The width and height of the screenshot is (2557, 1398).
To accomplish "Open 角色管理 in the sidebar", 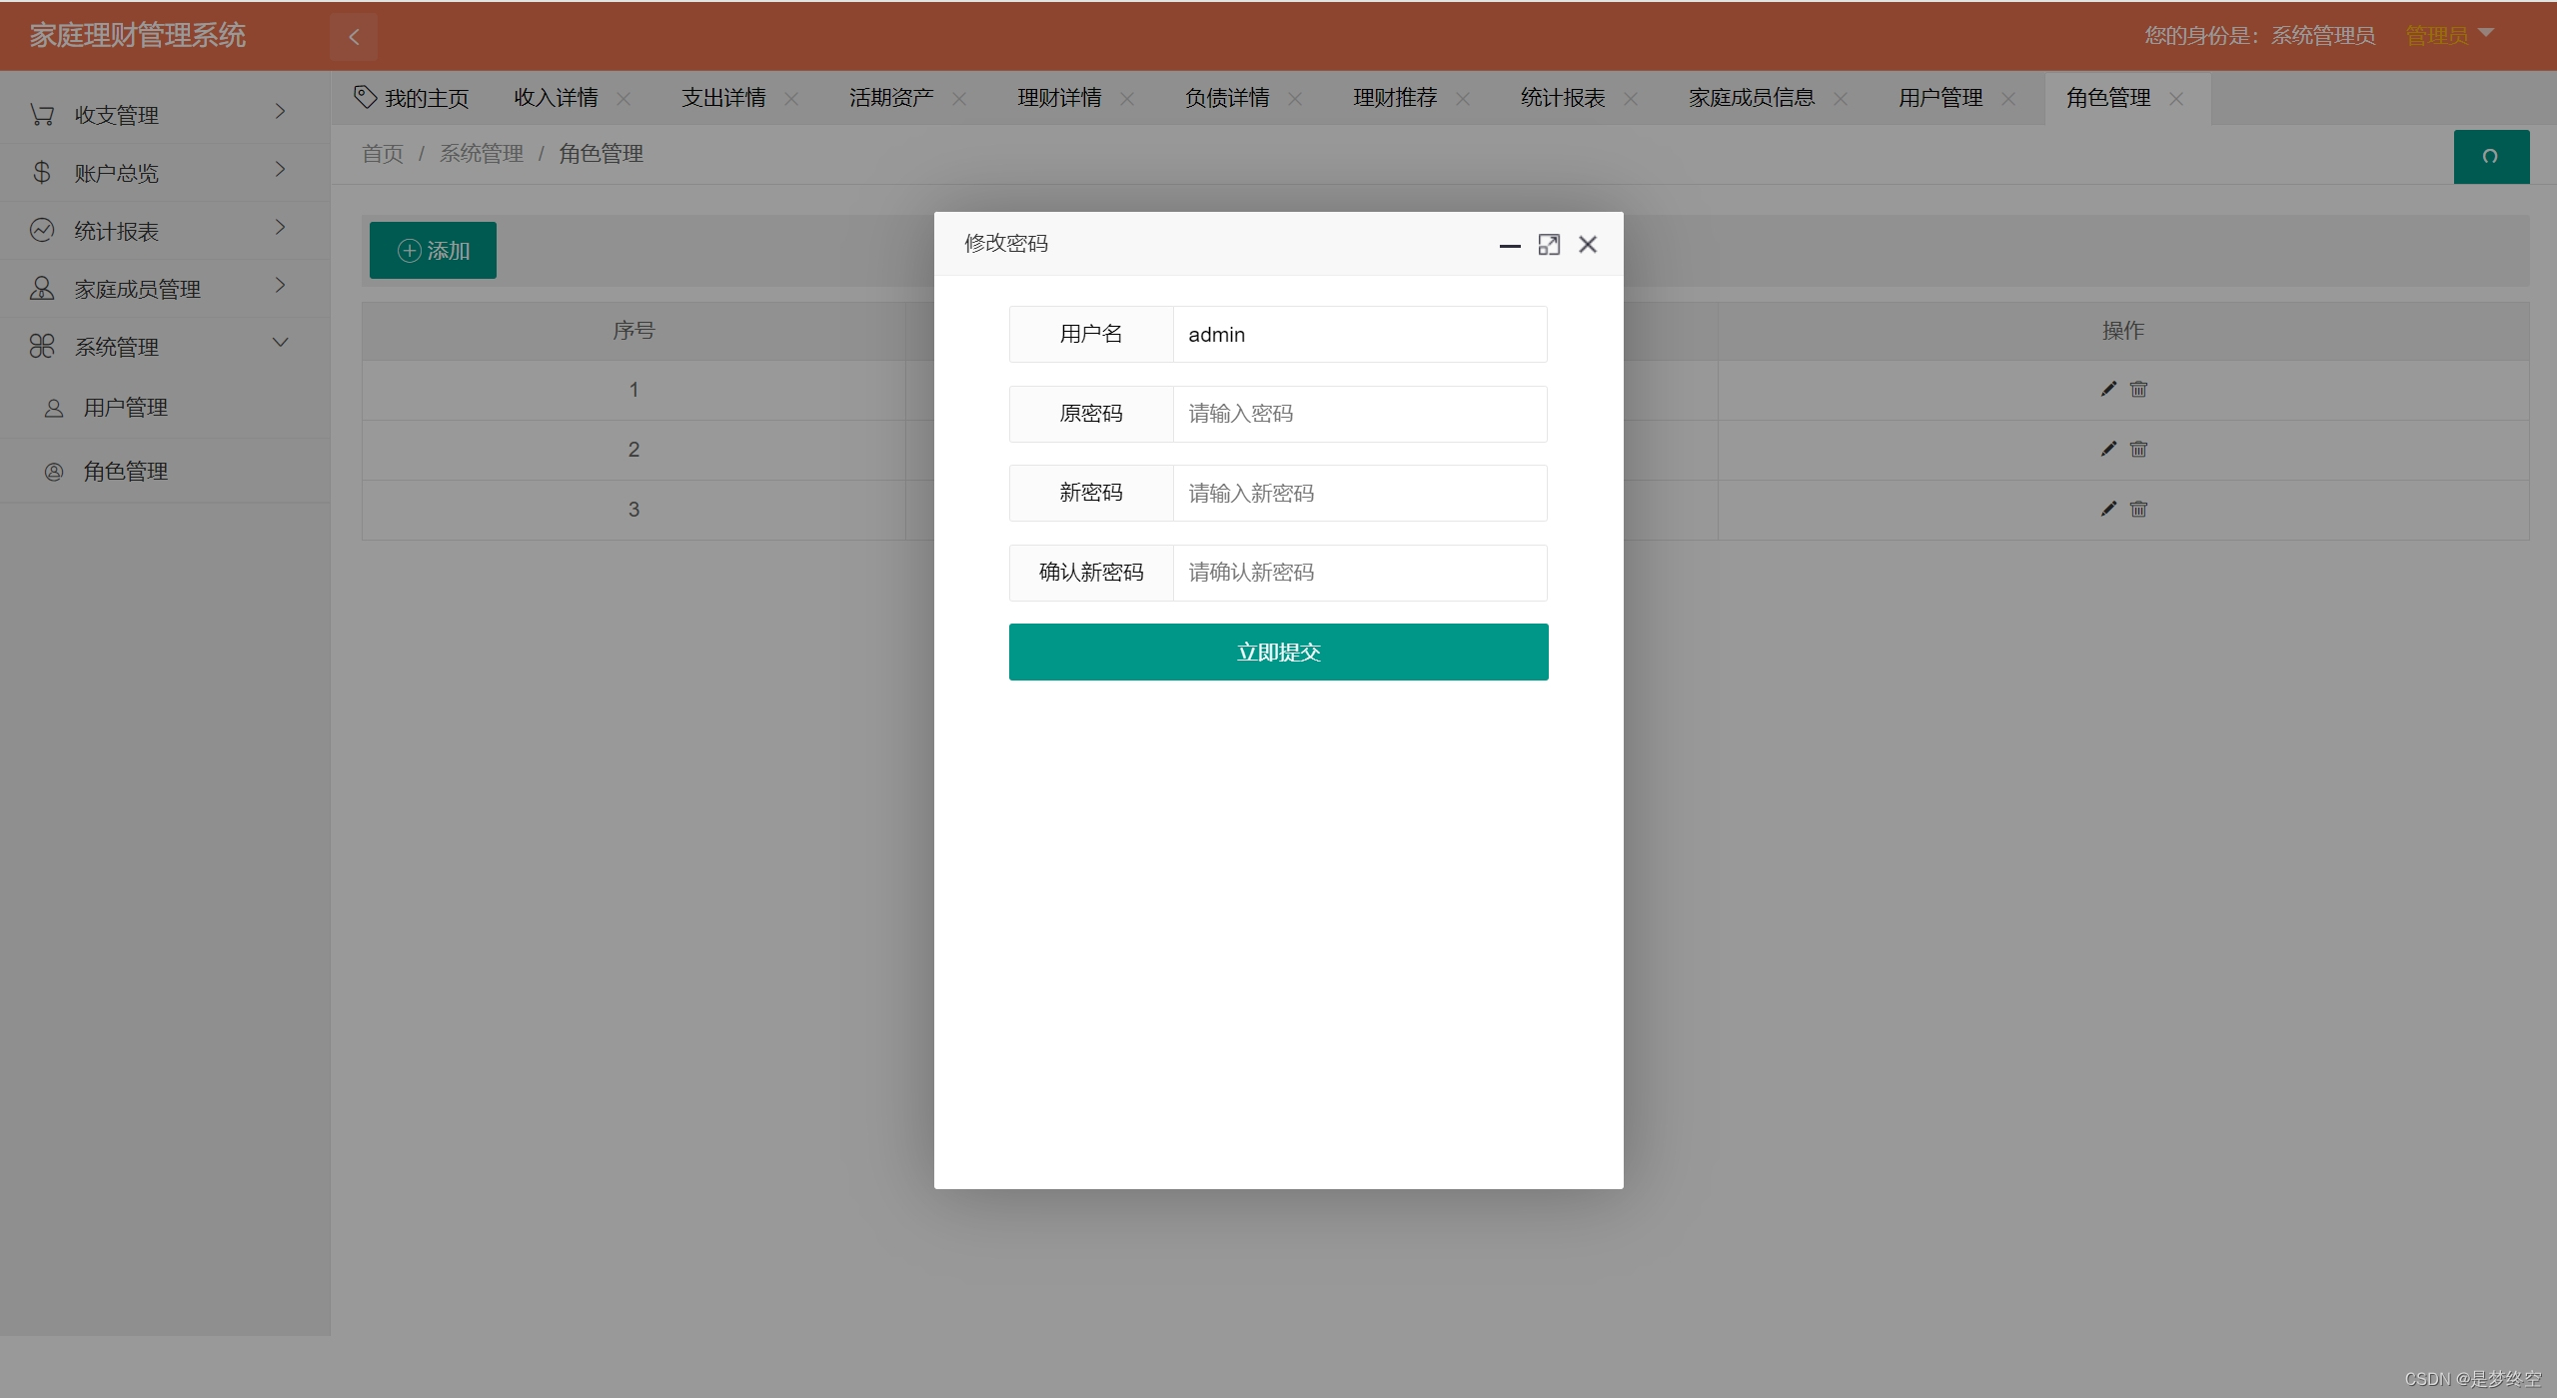I will [x=165, y=471].
